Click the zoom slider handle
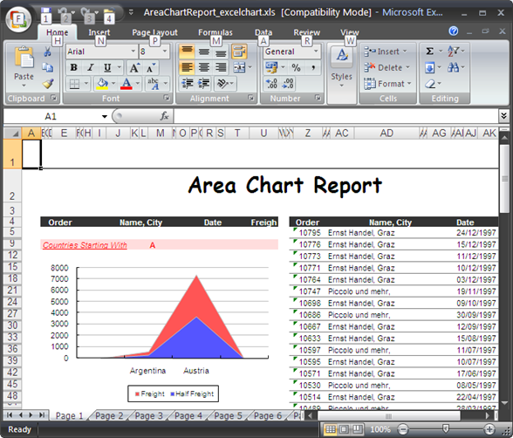Image resolution: width=513 pixels, height=438 pixels. click(x=445, y=428)
